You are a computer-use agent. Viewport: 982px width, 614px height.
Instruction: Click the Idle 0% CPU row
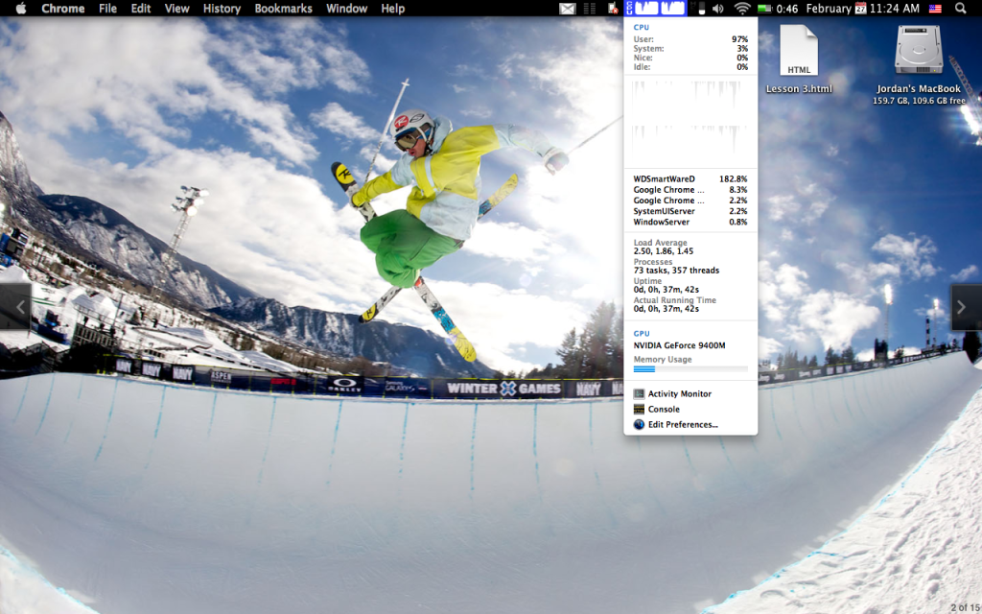[x=690, y=66]
